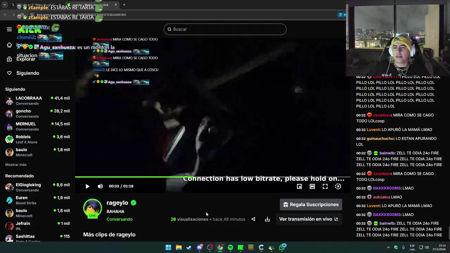
Task: Expand followed list with Mostrar más
Action: pyautogui.click(x=16, y=164)
